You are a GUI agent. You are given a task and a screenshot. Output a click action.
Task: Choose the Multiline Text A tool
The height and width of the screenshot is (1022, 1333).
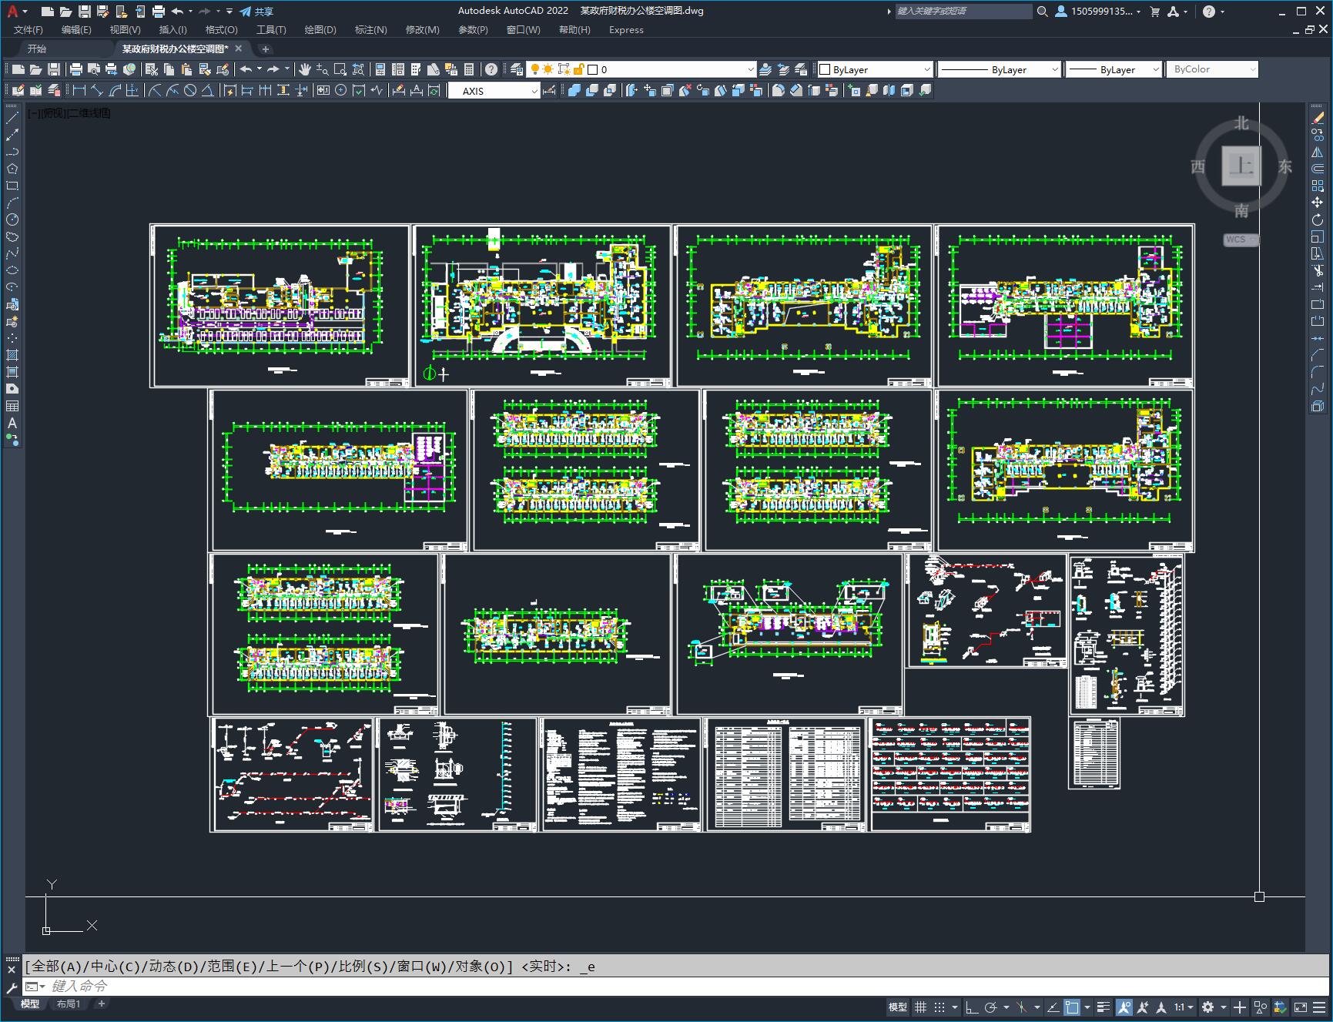click(12, 423)
